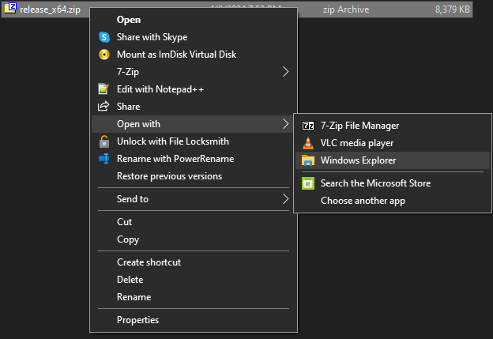Viewport: 493px width, 339px height.
Task: Choose Restore previous versions
Action: point(169,176)
